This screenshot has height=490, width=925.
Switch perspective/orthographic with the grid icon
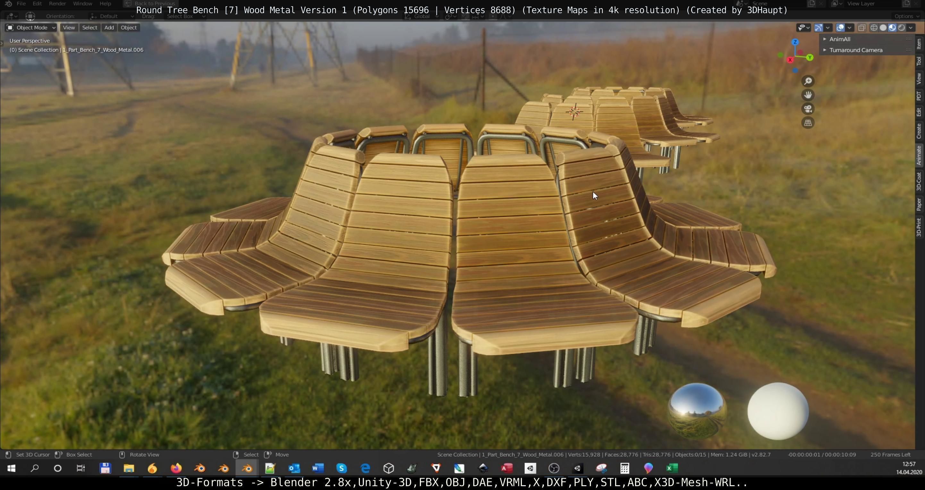tap(808, 123)
